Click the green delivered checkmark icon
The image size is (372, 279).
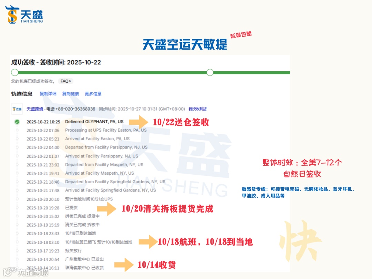[17, 122]
